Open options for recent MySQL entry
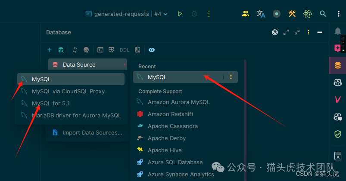The image size is (346, 181). 231,77
